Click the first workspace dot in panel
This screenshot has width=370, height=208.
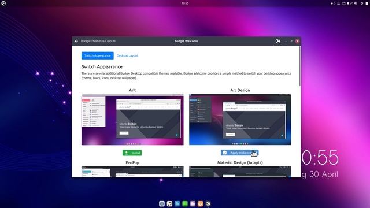332,3
